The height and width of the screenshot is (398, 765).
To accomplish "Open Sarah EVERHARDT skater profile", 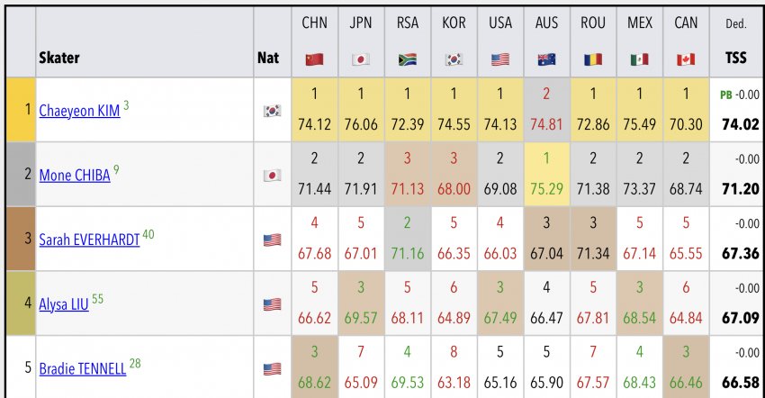I will click(89, 240).
